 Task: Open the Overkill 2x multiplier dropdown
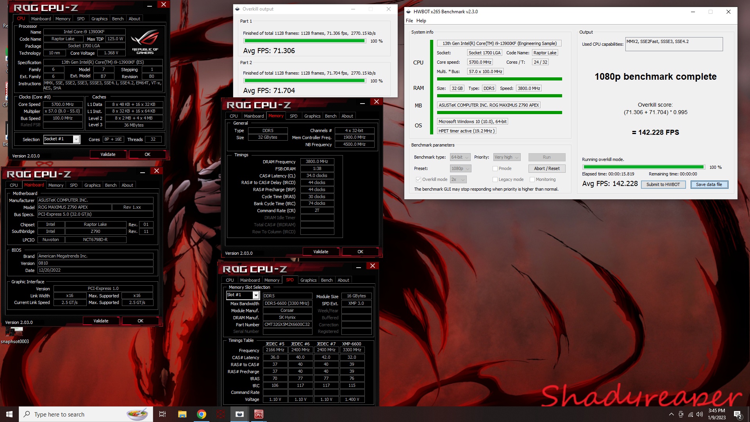(458, 179)
